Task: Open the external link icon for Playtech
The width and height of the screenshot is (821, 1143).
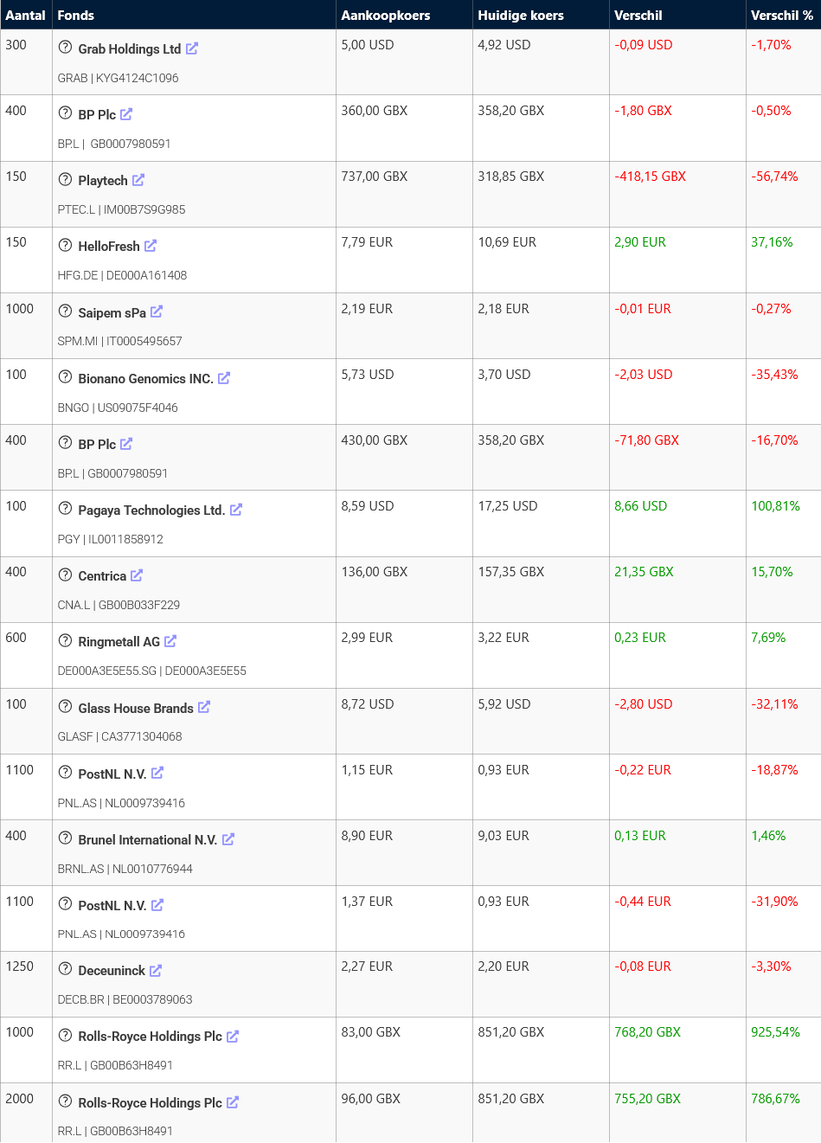Action: point(138,180)
